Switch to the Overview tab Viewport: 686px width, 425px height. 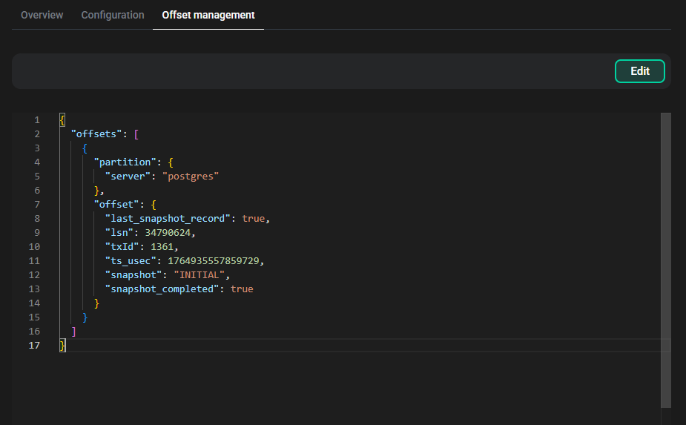tap(42, 15)
